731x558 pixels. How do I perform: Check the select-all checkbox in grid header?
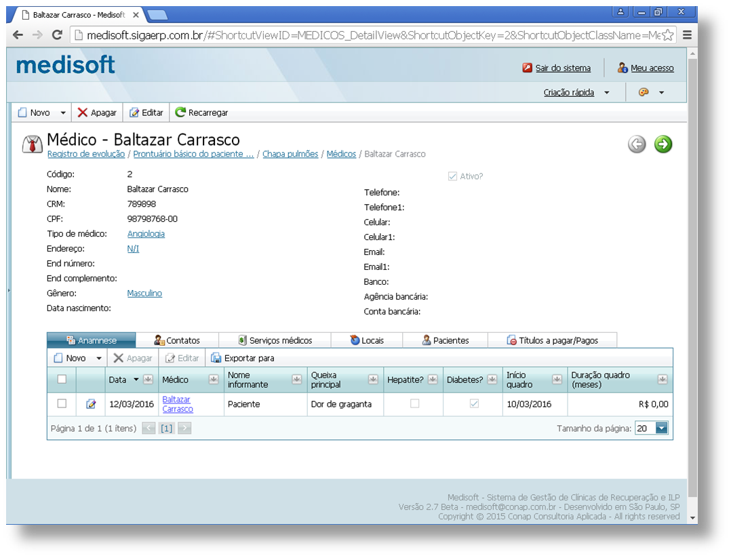point(62,379)
